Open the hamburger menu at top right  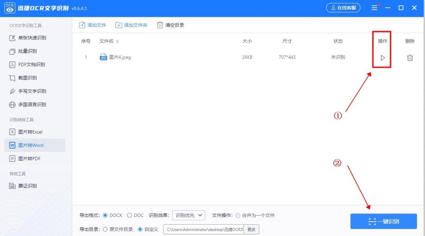(374, 7)
